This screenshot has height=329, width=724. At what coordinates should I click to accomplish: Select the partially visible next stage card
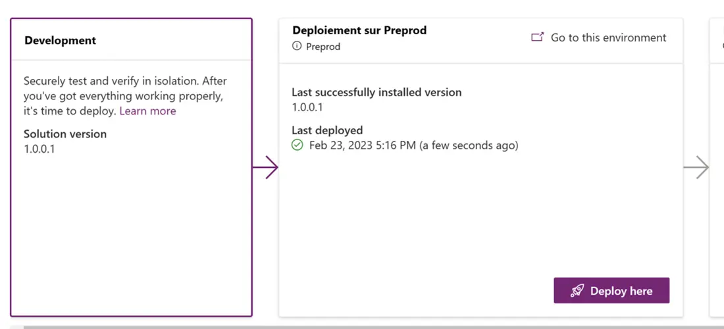point(717,167)
